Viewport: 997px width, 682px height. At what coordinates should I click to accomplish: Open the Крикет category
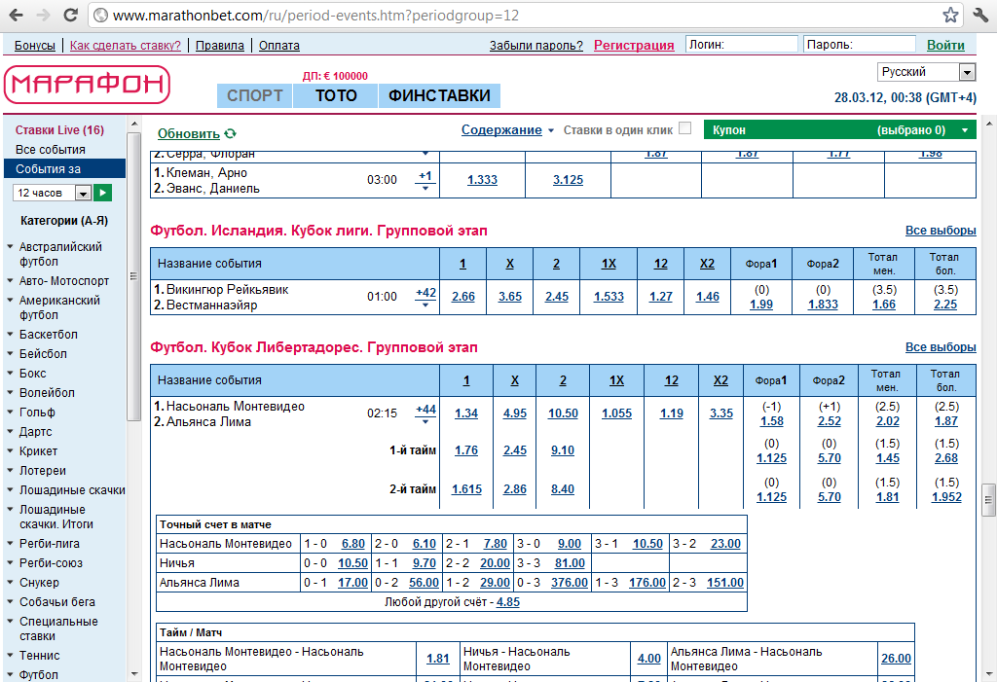(x=38, y=451)
